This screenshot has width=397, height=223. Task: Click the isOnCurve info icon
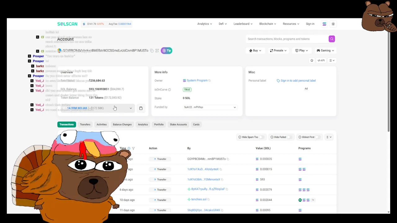click(169, 90)
